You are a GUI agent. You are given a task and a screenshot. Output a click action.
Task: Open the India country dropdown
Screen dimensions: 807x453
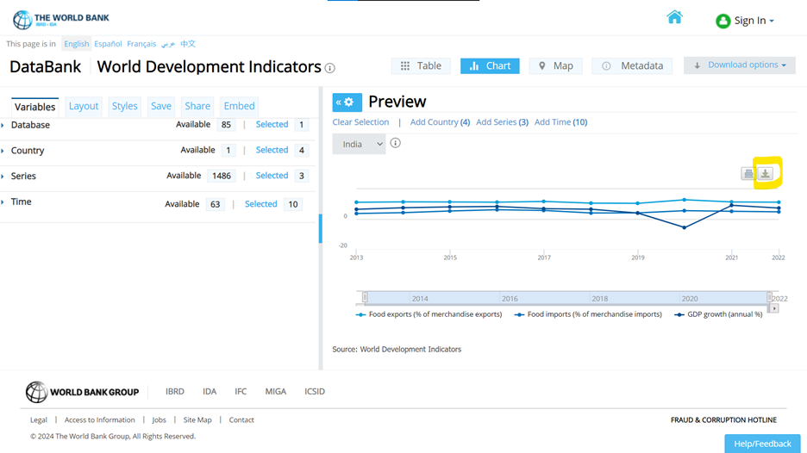tap(359, 144)
